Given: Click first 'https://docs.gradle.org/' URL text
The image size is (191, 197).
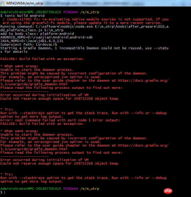Looking at the screenshot, I should pyautogui.click(x=143, y=80).
